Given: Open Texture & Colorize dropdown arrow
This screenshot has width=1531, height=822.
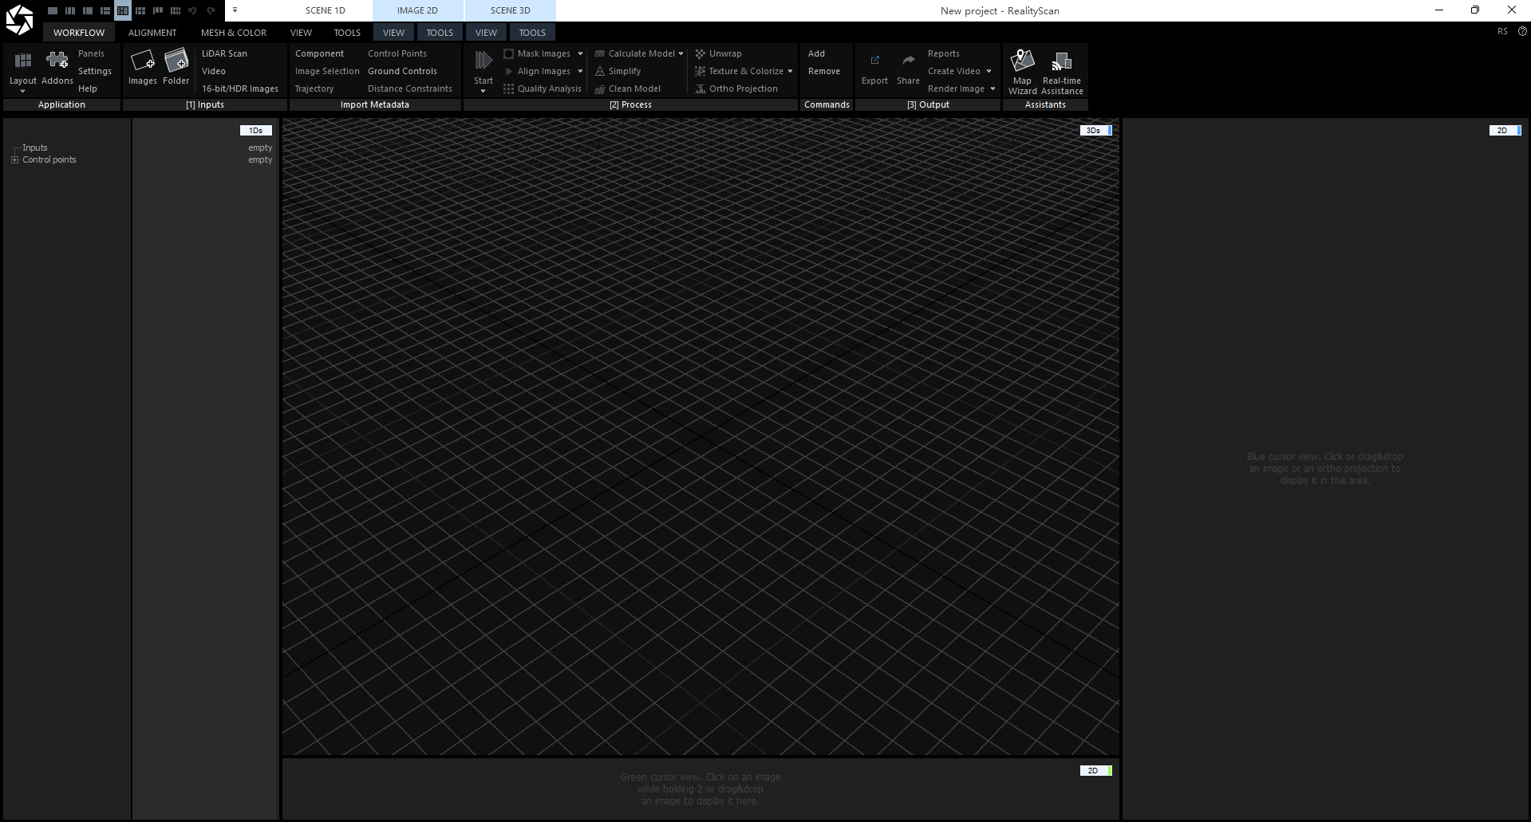Looking at the screenshot, I should click(790, 71).
